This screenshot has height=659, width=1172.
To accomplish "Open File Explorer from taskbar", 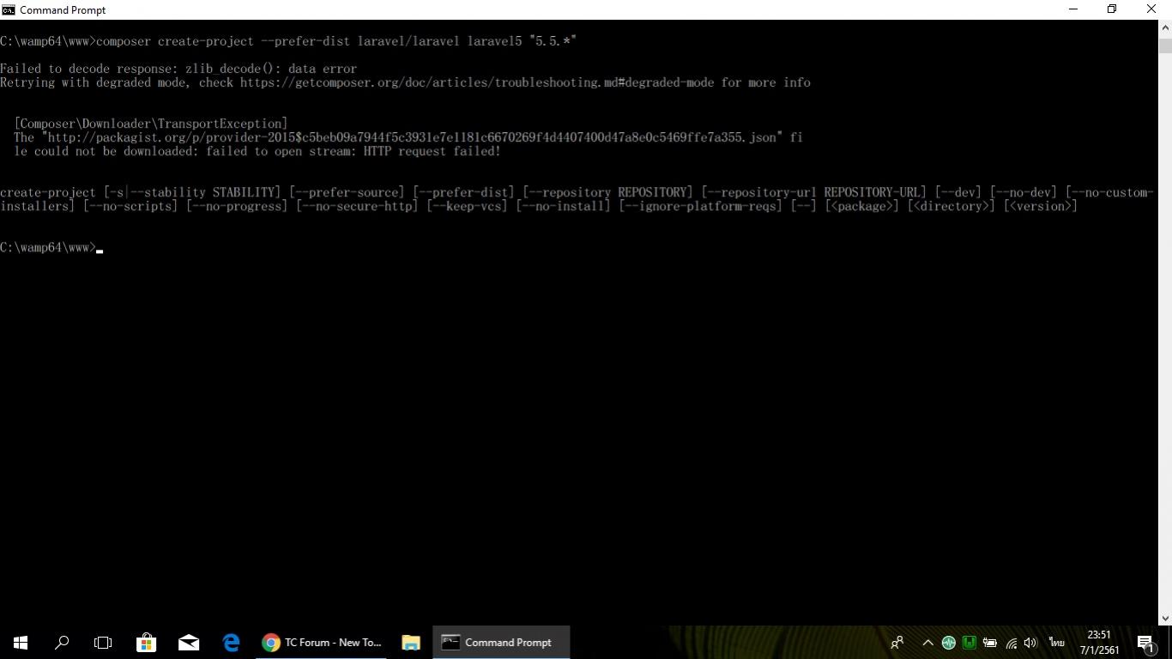I will point(411,642).
